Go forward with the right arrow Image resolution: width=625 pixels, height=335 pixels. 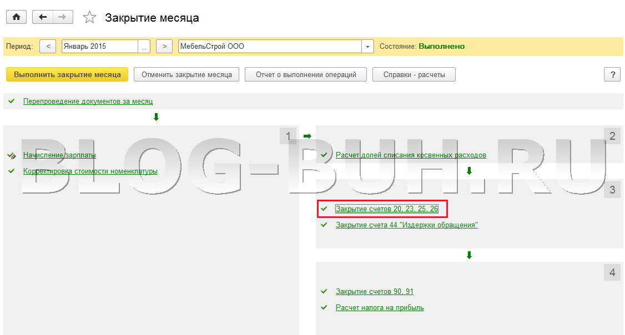click(63, 17)
